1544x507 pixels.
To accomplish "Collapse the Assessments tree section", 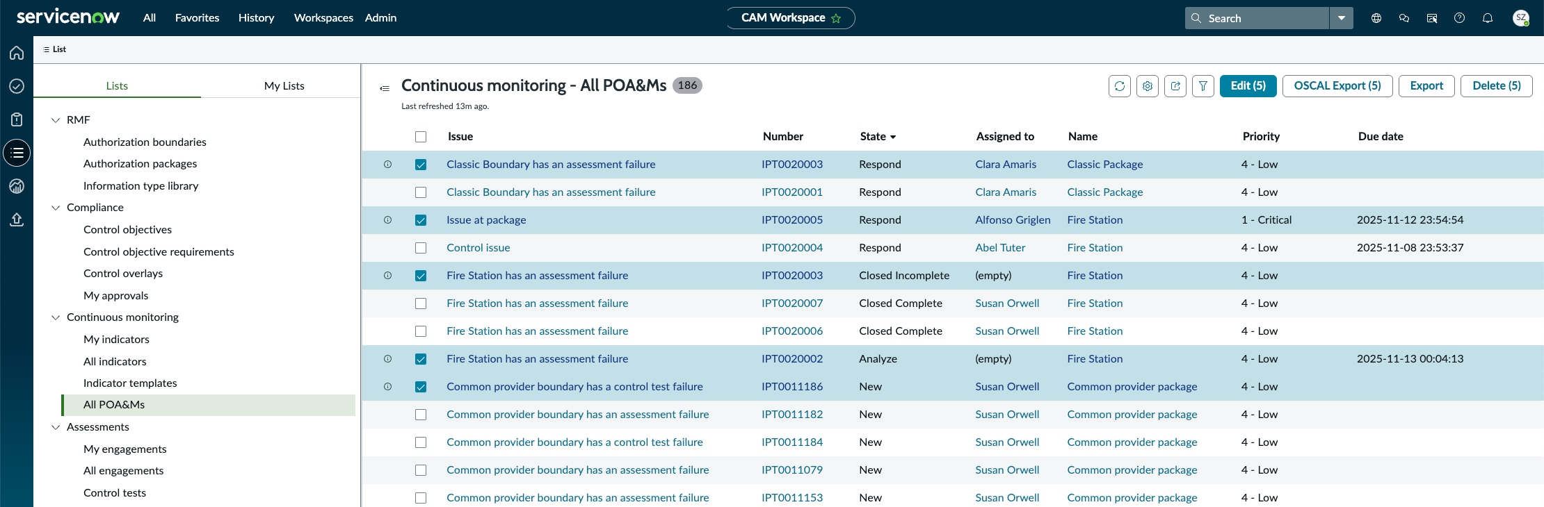I will coord(56,427).
